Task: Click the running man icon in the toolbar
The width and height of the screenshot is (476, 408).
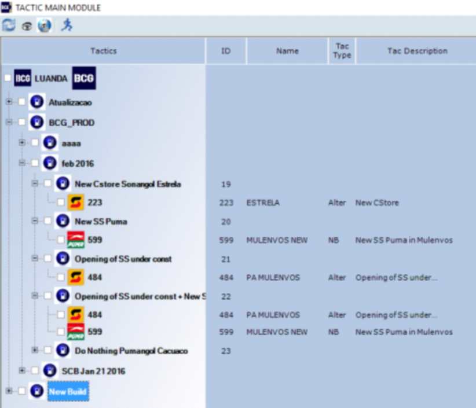Action: [67, 25]
